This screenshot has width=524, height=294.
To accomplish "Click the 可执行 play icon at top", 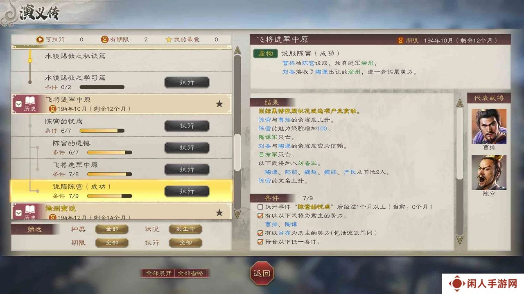I will point(40,40).
